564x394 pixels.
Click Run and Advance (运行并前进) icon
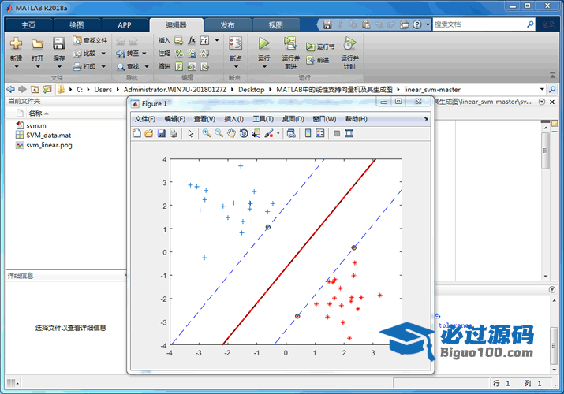[x=290, y=43]
